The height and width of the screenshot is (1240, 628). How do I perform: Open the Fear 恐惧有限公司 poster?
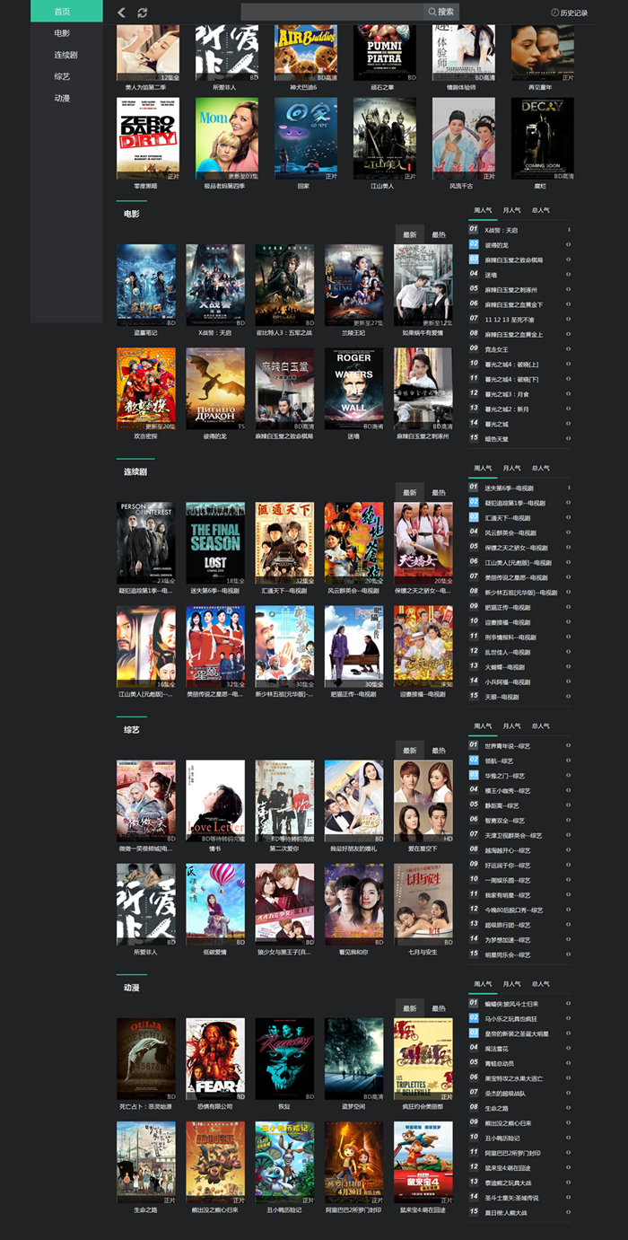click(x=215, y=1060)
